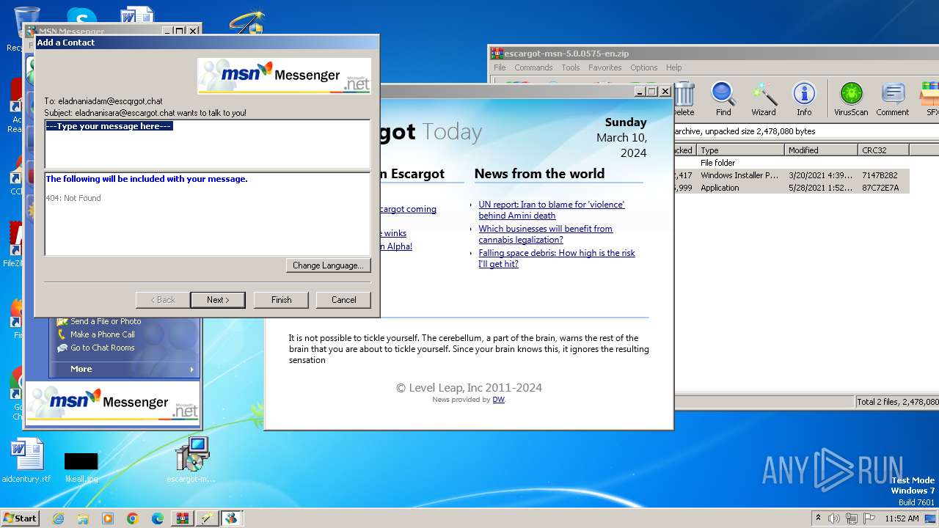The height and width of the screenshot is (528, 939).
Task: Click Make a Phone Call in Messenger
Action: tap(102, 334)
